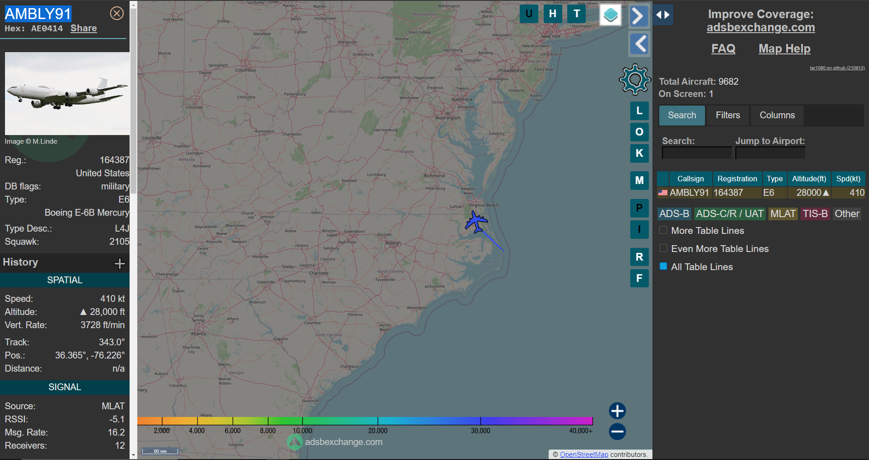Enable Even More Table Lines checkbox
The height and width of the screenshot is (460, 869).
[x=663, y=248]
